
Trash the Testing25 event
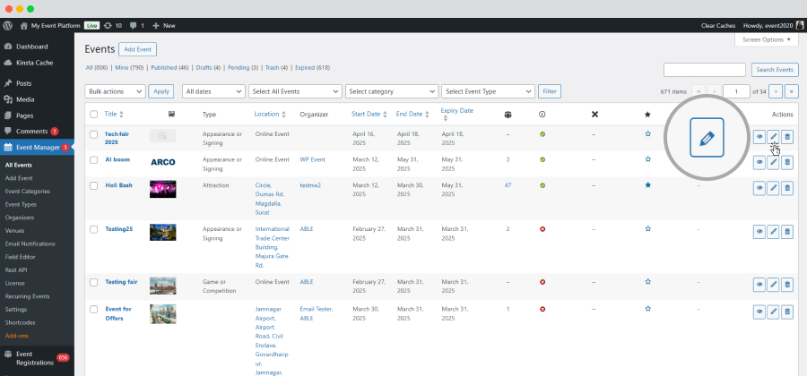tap(787, 232)
